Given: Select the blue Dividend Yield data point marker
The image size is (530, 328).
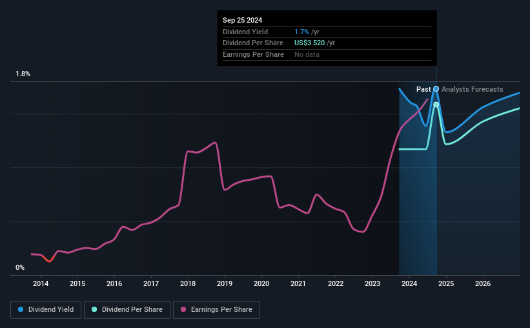Looking at the screenshot, I should pyautogui.click(x=436, y=89).
